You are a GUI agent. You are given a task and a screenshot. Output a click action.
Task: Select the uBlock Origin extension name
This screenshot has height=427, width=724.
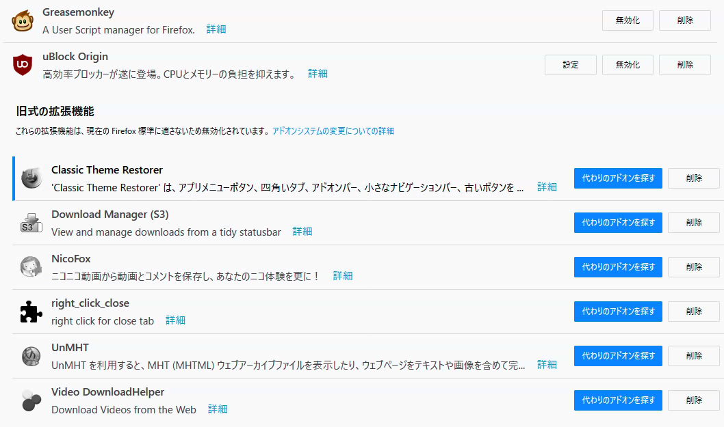coord(75,57)
